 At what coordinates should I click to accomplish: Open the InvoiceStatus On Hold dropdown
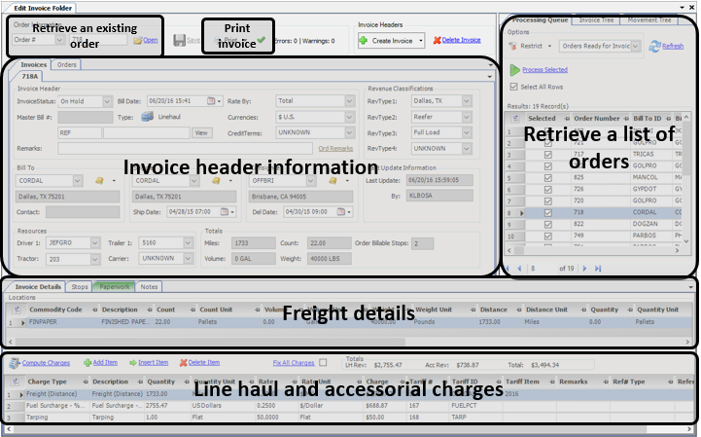click(x=107, y=101)
